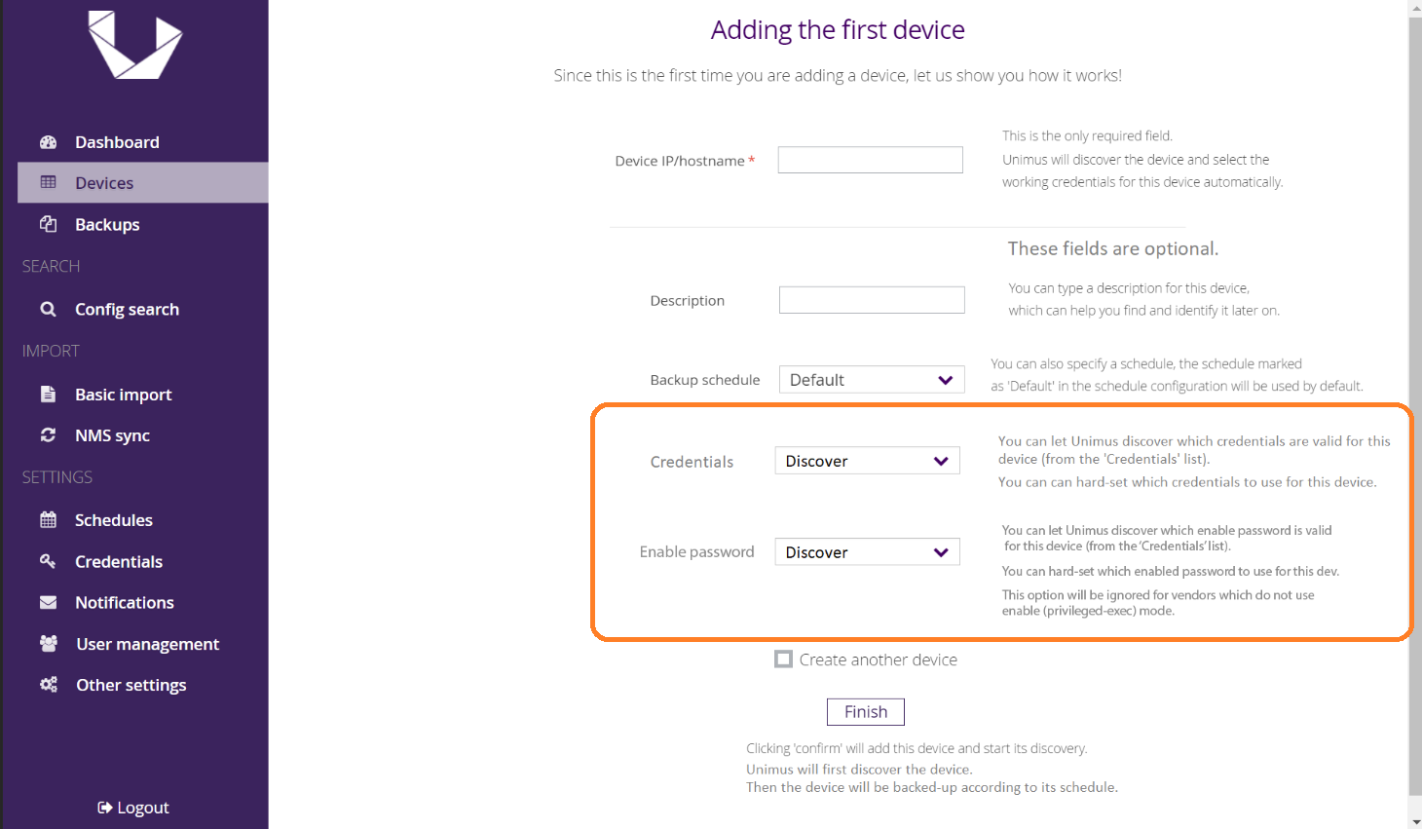
Task: Open the Enable password Discover dropdown
Action: pos(867,552)
